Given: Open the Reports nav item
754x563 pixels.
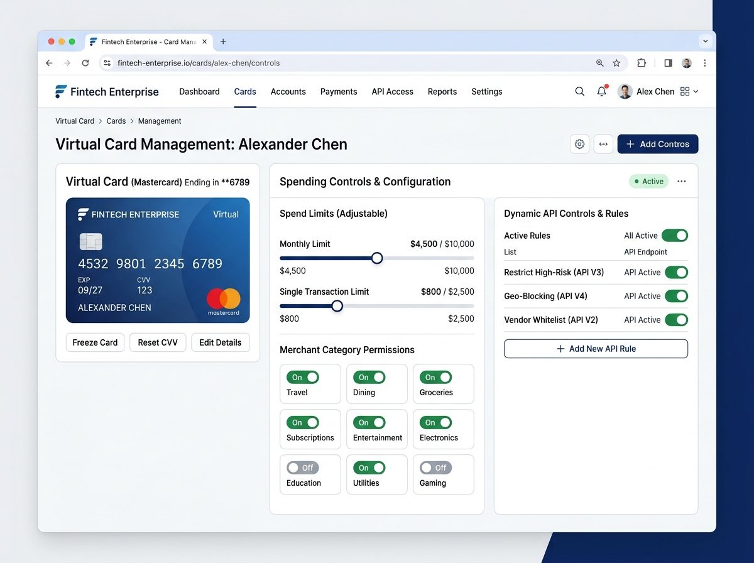Looking at the screenshot, I should point(442,92).
